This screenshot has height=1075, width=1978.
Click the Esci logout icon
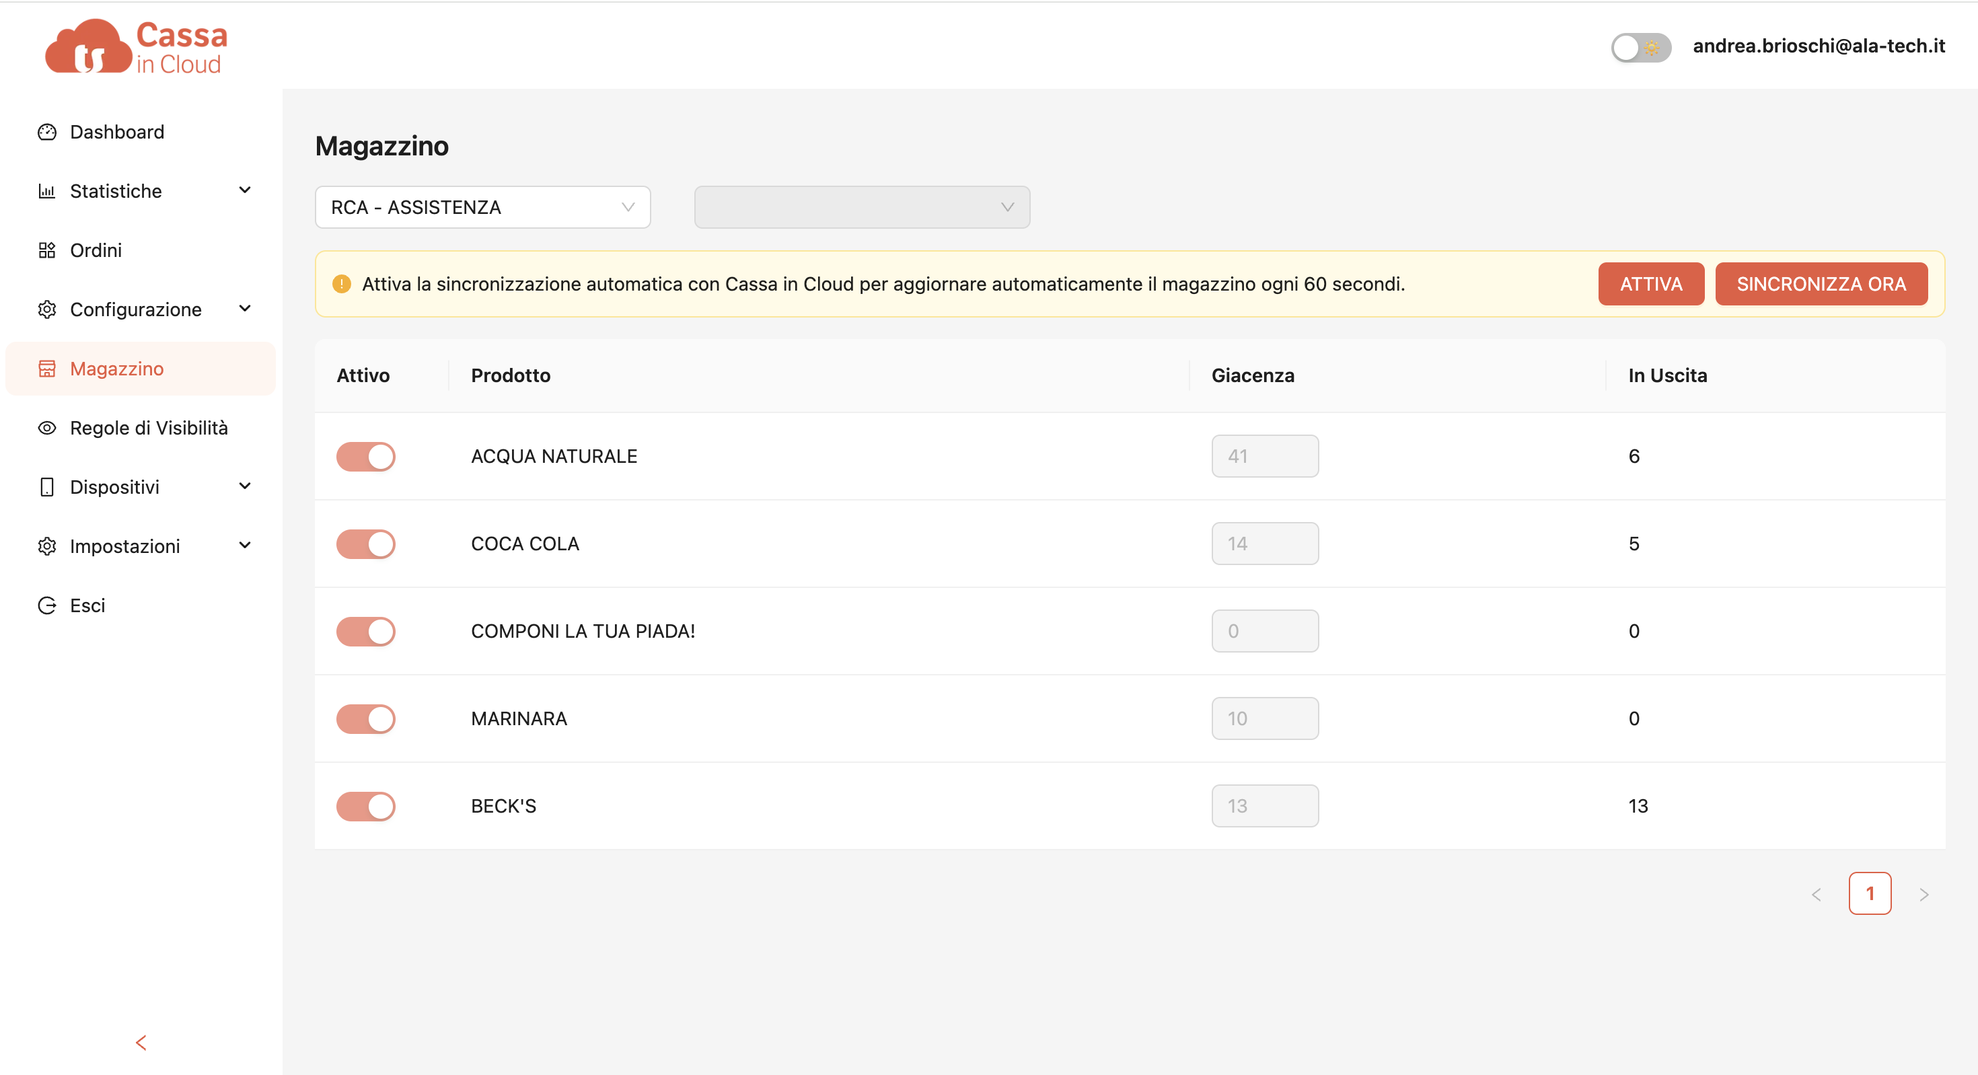47,605
